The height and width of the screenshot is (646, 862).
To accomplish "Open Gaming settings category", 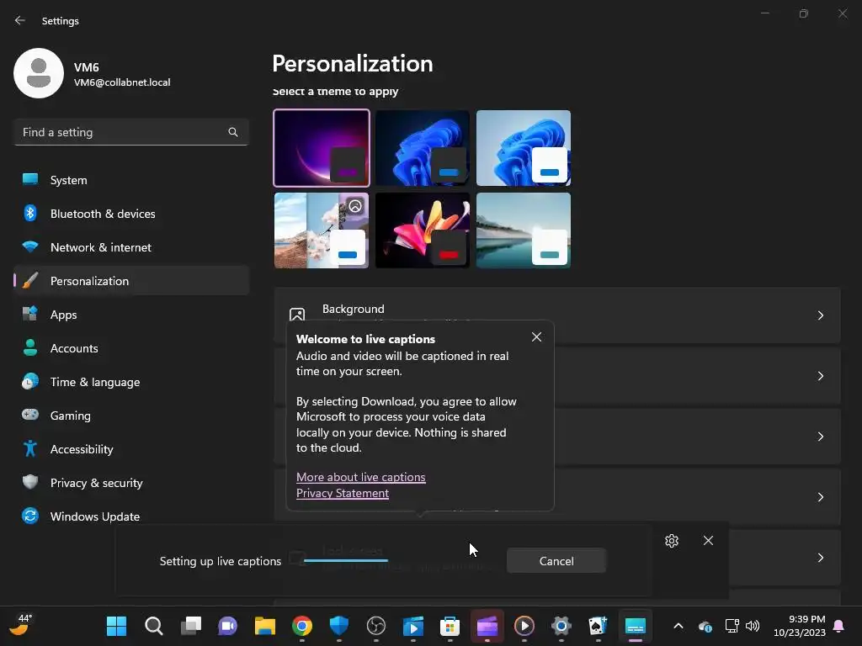I will (130, 416).
